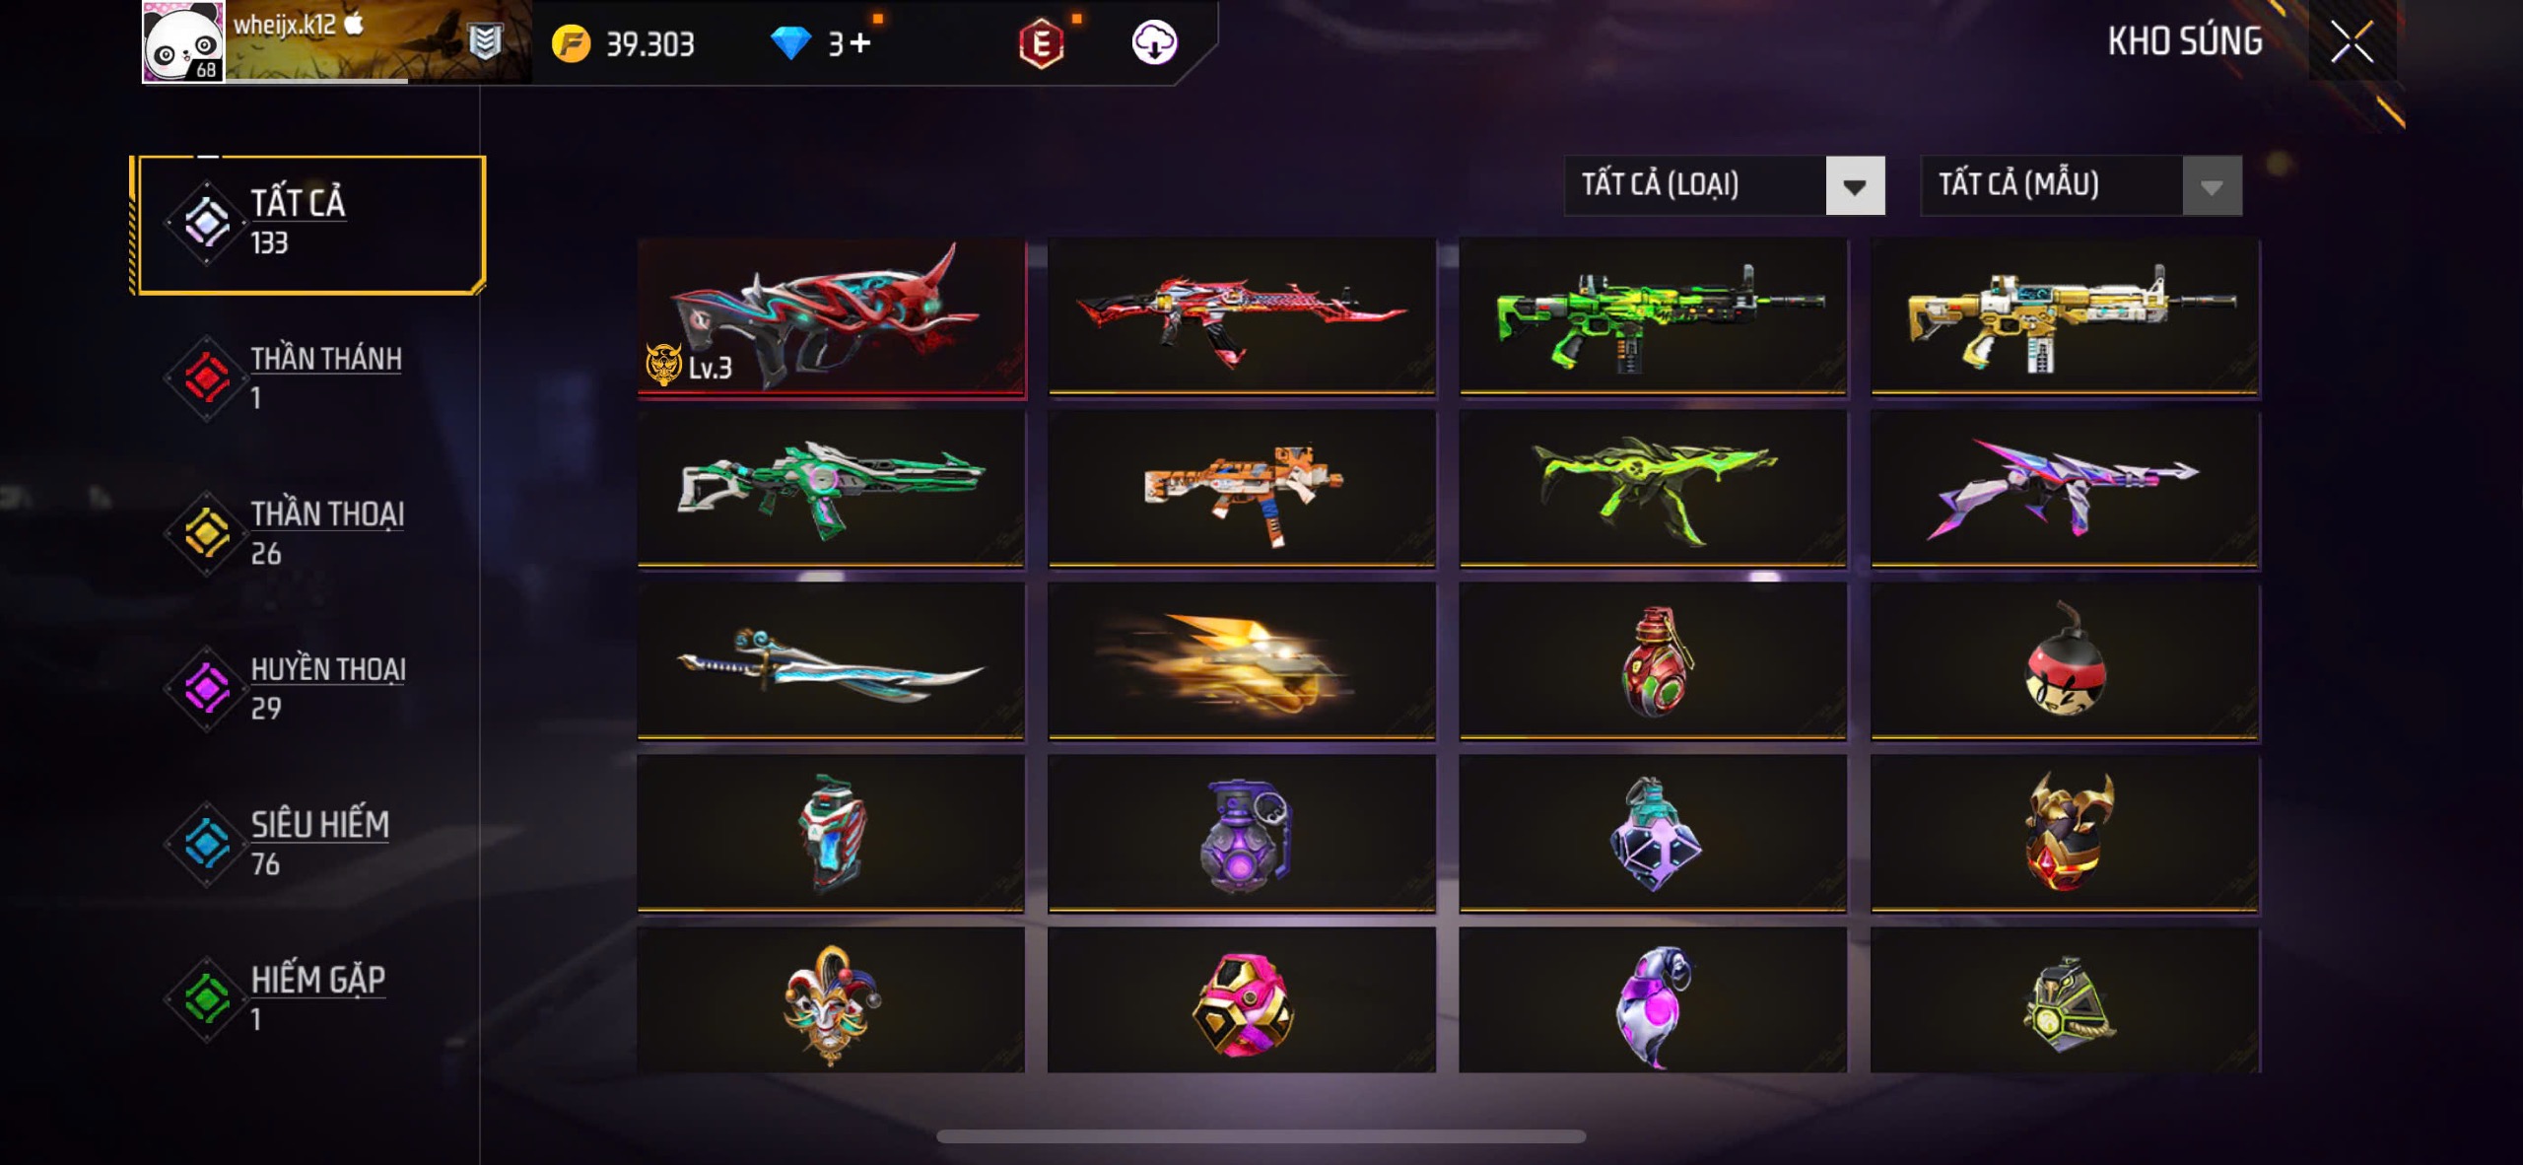2523x1165 pixels.
Task: Expand the Tất Cả (Mẫu) dropdown arrow
Action: (x=2212, y=185)
